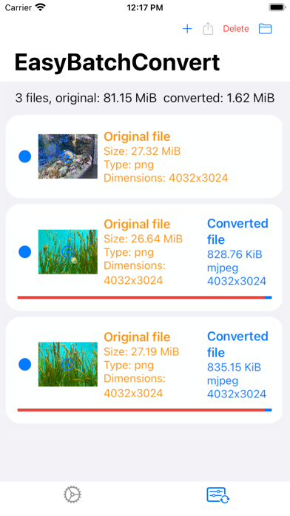290x516 pixels.
Task: Tap the plus add files icon
Action: [187, 29]
